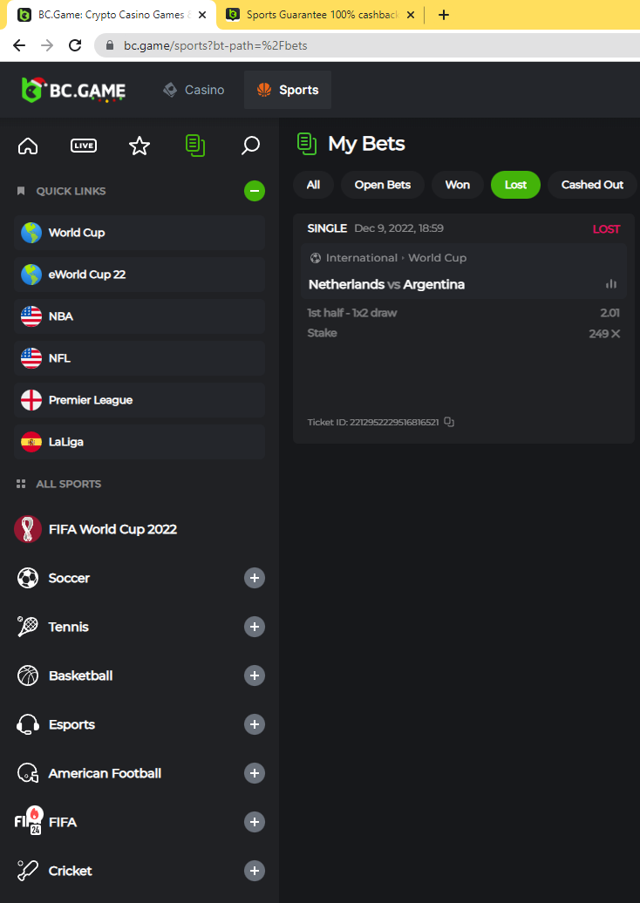Expand the Tennis plus button
Image resolution: width=640 pixels, height=903 pixels.
[x=255, y=627]
